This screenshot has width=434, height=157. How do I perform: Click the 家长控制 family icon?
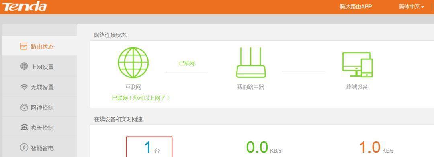[x=24, y=127]
